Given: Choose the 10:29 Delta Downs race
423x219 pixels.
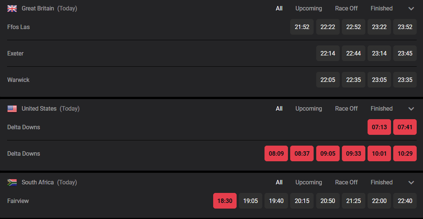Looking at the screenshot, I should point(405,153).
